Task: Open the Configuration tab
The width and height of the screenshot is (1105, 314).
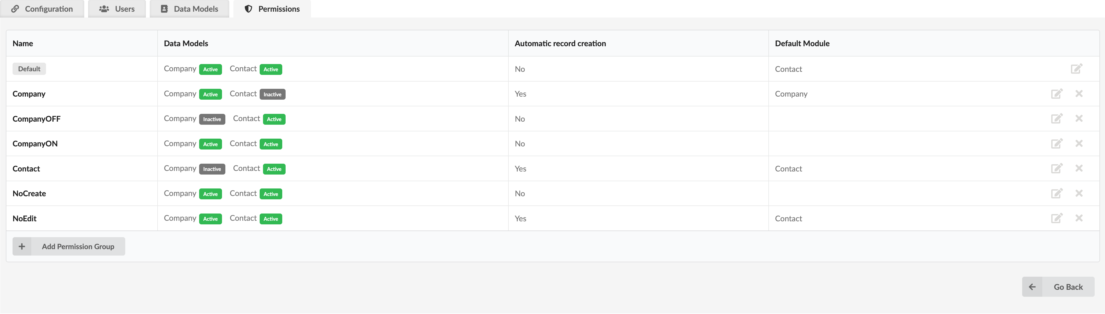Action: click(x=42, y=9)
